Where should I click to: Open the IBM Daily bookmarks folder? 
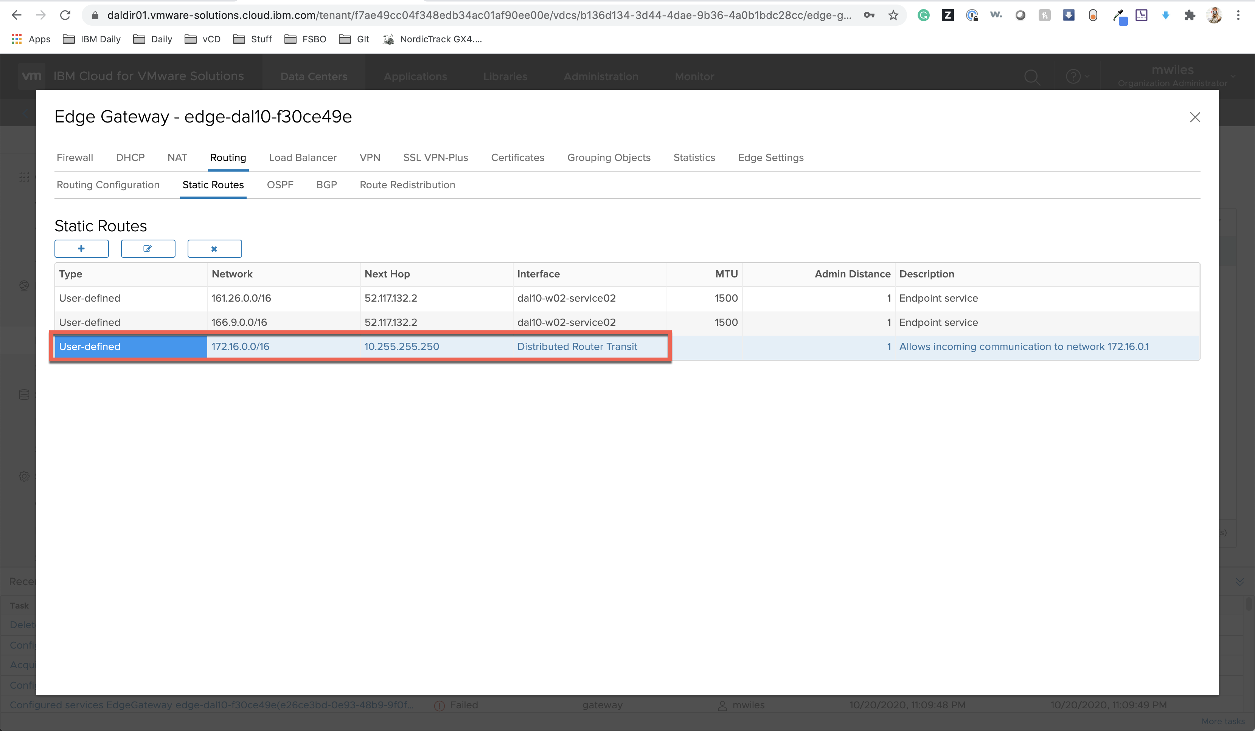pyautogui.click(x=92, y=39)
